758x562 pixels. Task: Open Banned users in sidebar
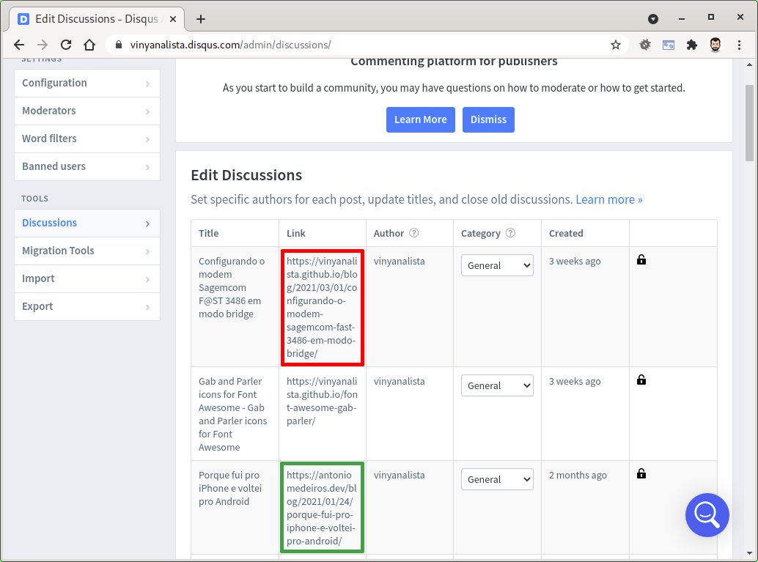coord(87,167)
